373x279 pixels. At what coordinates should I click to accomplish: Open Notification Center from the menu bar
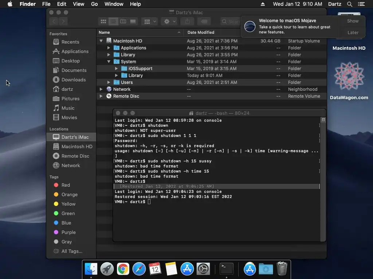pyautogui.click(x=361, y=4)
